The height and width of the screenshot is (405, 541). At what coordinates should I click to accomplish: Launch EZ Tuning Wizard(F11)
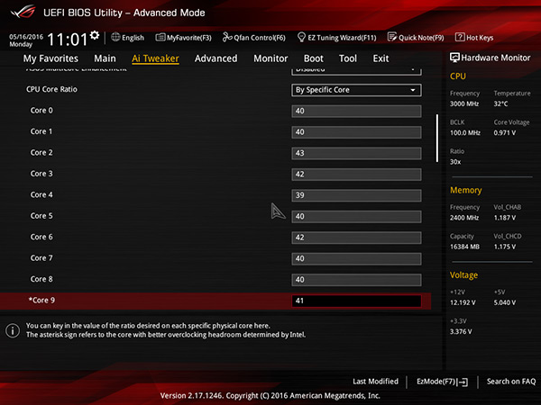336,37
